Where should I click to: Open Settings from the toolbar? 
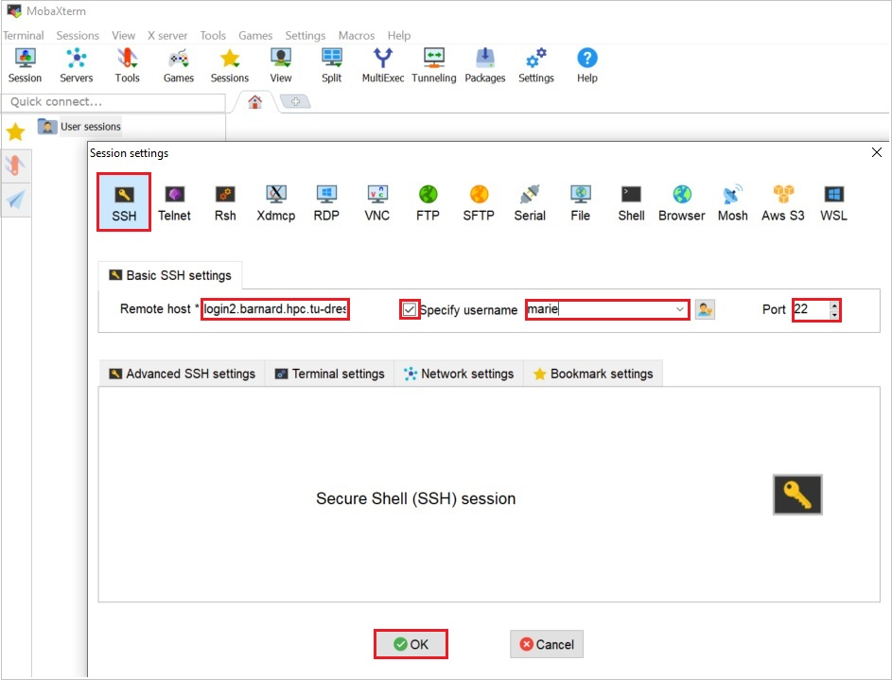coord(536,66)
